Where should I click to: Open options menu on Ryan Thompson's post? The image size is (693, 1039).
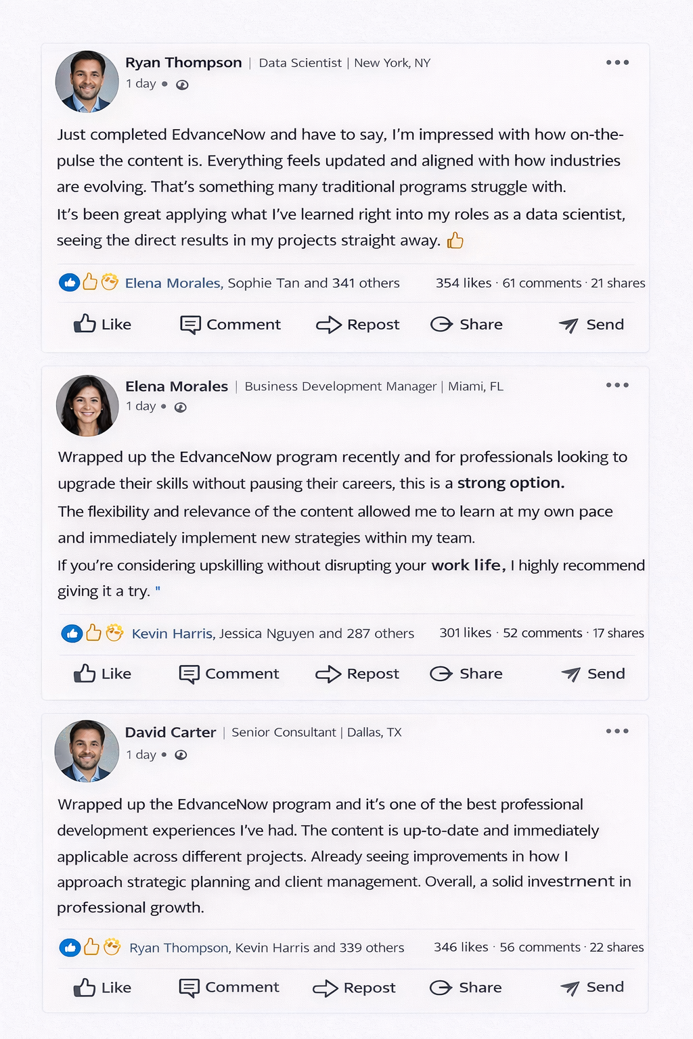(x=617, y=62)
